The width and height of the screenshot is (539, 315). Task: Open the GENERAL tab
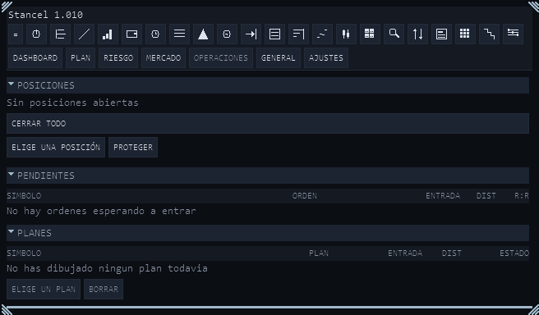click(x=278, y=58)
